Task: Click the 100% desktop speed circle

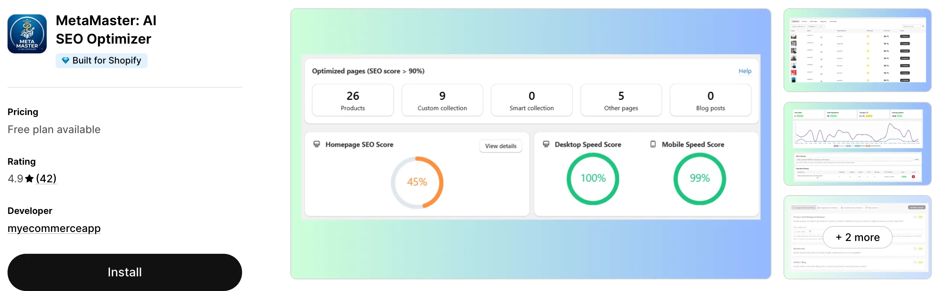Action: pos(593,179)
